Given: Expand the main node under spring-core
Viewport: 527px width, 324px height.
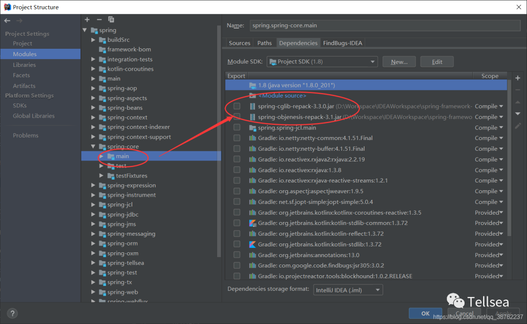Looking at the screenshot, I should coord(101,156).
